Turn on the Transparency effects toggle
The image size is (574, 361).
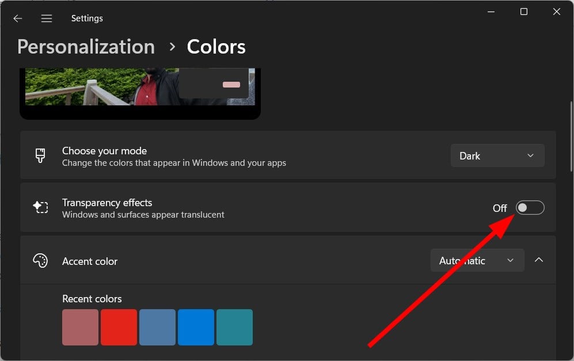[x=530, y=208]
